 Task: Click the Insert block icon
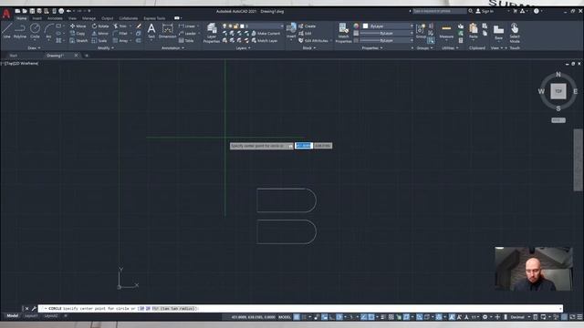(291, 30)
